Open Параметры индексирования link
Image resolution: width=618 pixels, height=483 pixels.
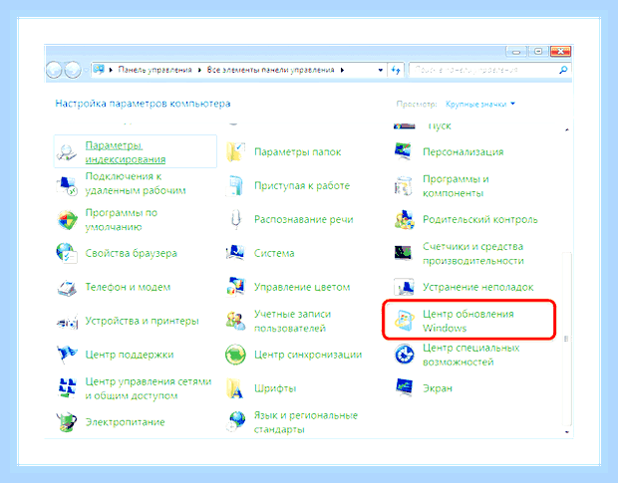(x=126, y=152)
